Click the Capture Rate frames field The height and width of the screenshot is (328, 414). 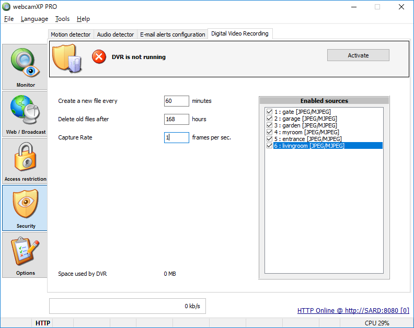point(176,137)
